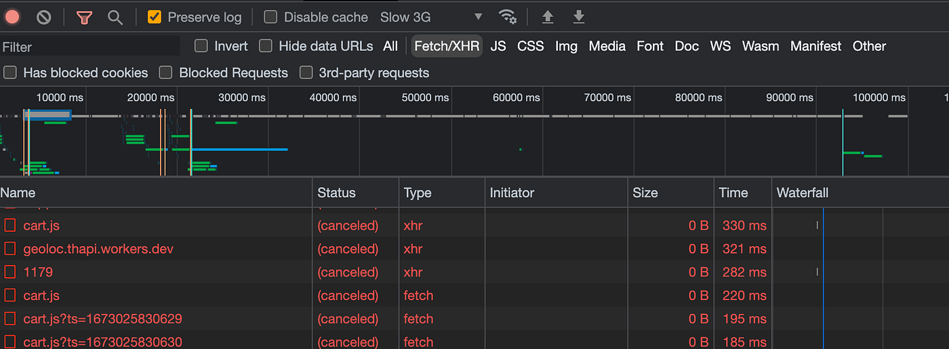Screen dimensions: 949x349
Task: Sort by the Time column header
Action: point(733,192)
